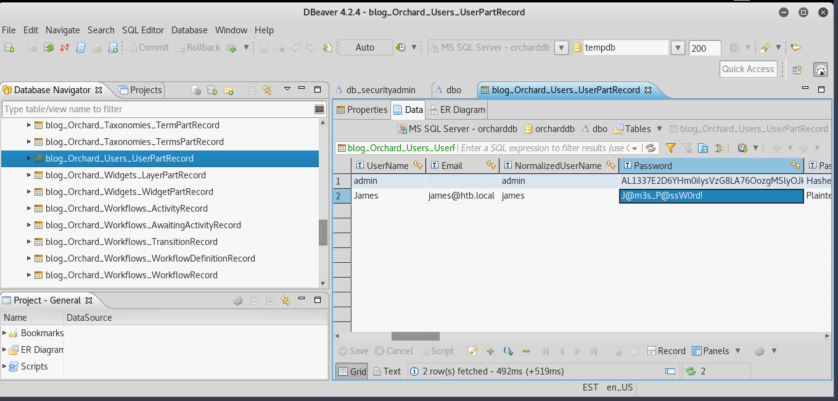Click the clock history icon after Auto

(401, 48)
